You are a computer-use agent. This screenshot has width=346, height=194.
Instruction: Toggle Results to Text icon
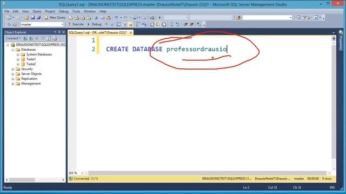click(152, 24)
